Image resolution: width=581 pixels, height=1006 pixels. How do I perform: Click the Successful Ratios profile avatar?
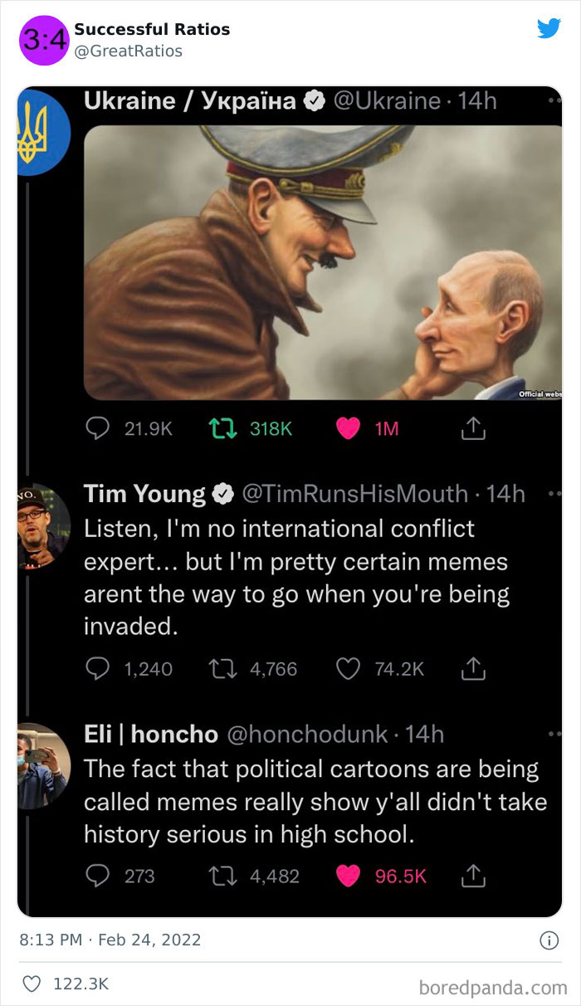43,38
